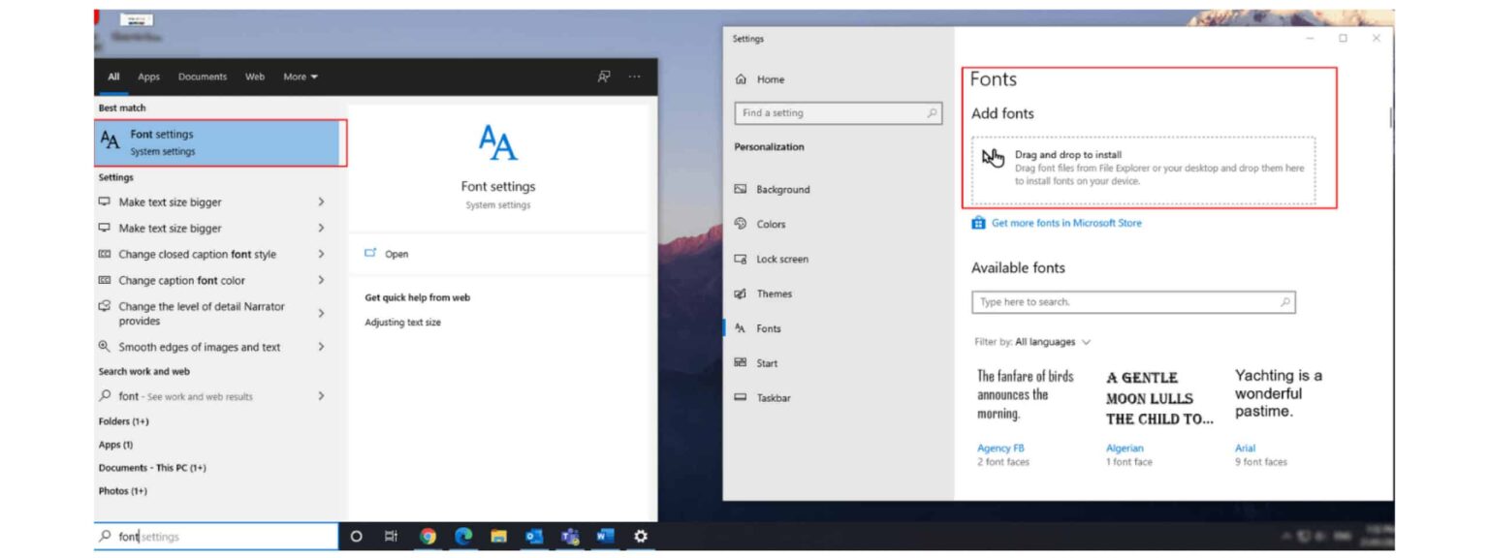Launch Microsoft Edge from the taskbar
Screen dimensions: 1489x558
pos(463,536)
